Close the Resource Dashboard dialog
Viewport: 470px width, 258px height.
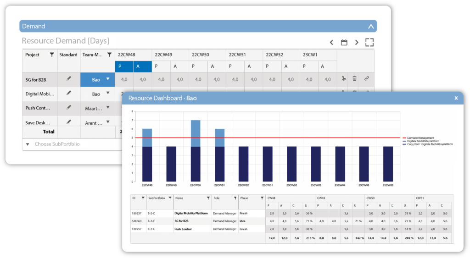coord(456,98)
